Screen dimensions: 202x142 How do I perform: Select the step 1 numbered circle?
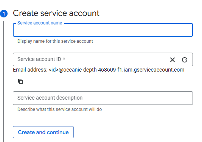pyautogui.click(x=4, y=14)
